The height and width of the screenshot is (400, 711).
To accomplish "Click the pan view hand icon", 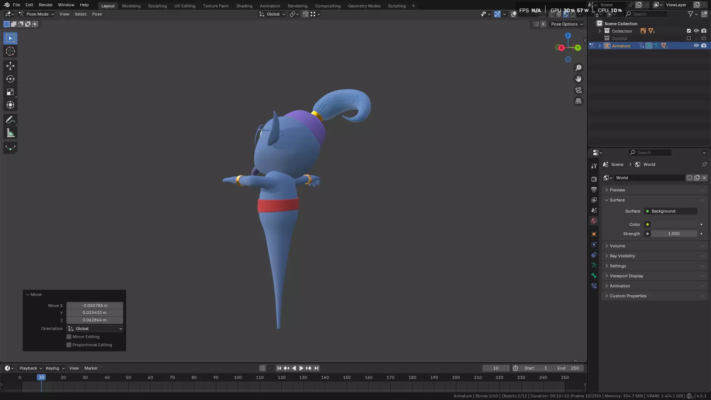I will (x=578, y=79).
